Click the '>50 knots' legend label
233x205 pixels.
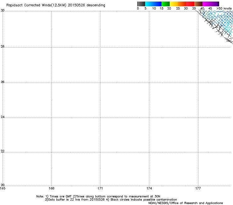[224, 9]
